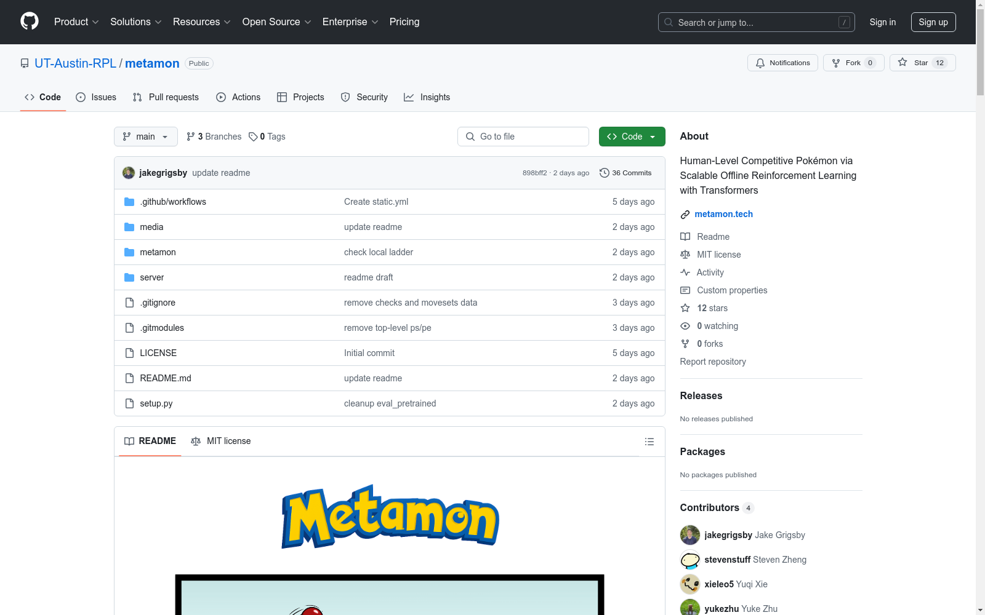Click the branch icon next to 3 Branches
The width and height of the screenshot is (985, 615).
[x=191, y=137]
